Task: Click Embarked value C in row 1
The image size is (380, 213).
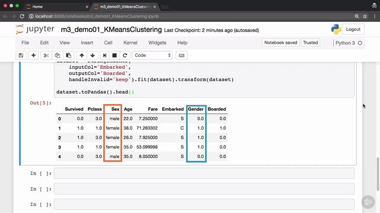Action: point(182,128)
